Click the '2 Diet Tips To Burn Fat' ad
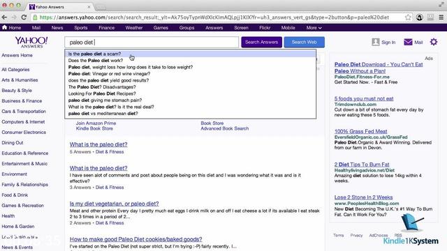The width and height of the screenshot is (447, 251). tap(362, 165)
